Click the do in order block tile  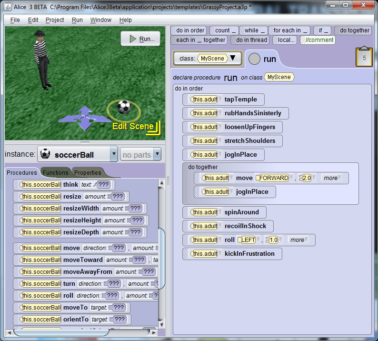(x=189, y=30)
